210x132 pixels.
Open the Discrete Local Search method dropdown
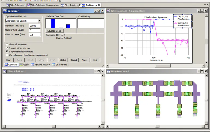pyautogui.click(x=39, y=21)
